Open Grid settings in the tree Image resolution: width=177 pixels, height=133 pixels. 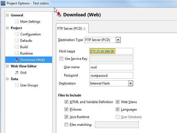tap(23, 73)
